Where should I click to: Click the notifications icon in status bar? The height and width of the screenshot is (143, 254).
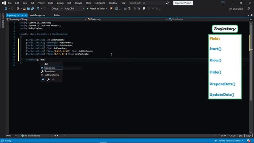click(249, 141)
